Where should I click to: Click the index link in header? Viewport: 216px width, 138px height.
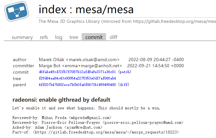click(53, 9)
